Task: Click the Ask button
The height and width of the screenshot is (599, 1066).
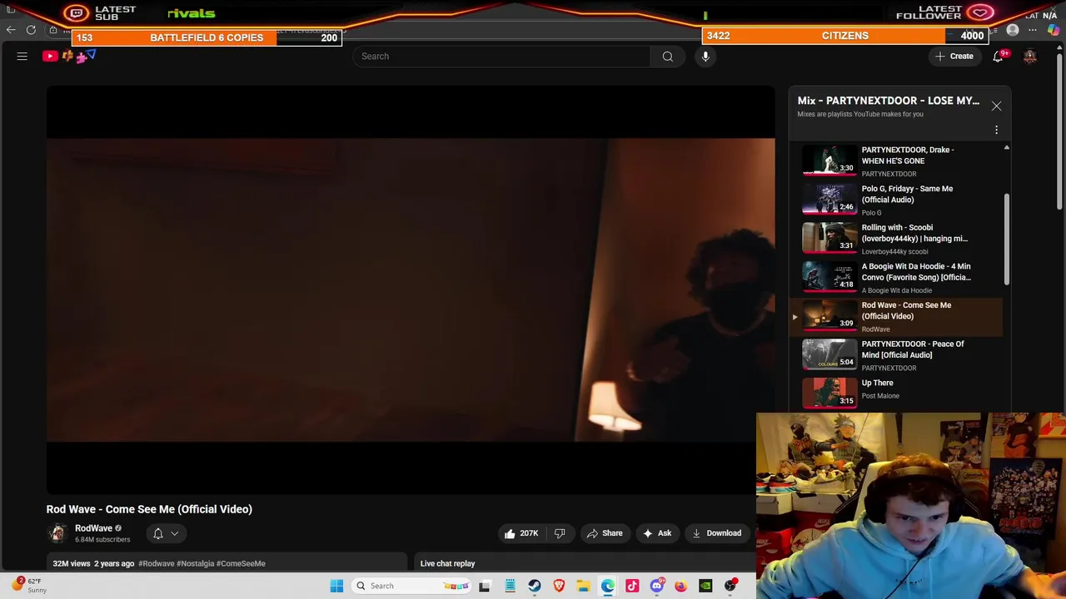Action: coord(657,533)
